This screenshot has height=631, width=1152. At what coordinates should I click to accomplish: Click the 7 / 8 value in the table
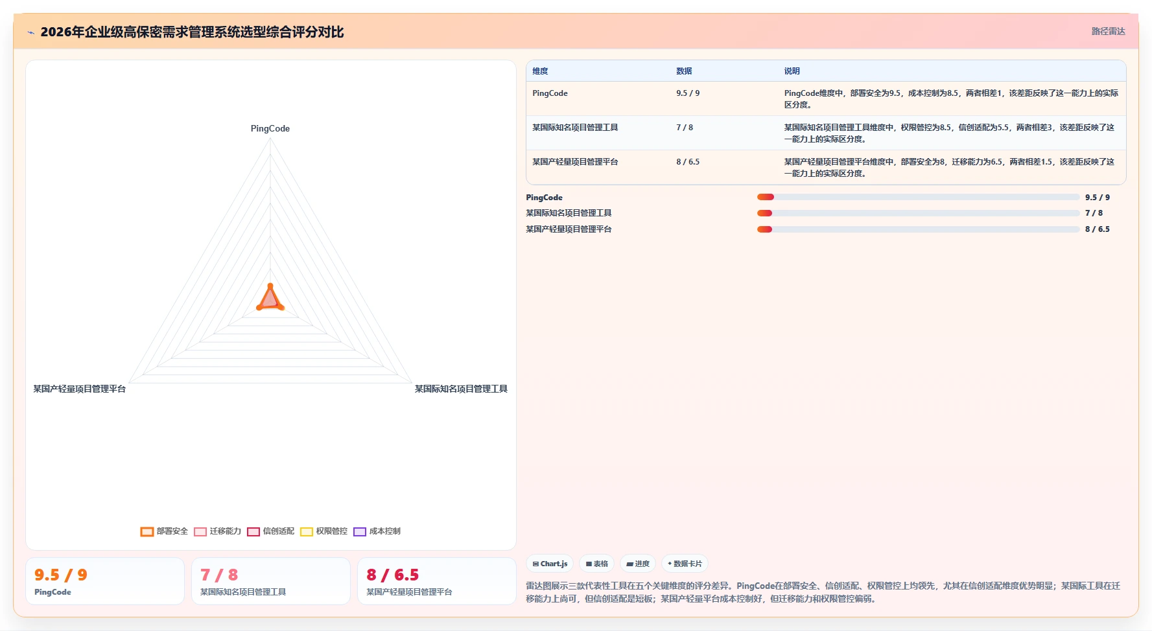(685, 128)
